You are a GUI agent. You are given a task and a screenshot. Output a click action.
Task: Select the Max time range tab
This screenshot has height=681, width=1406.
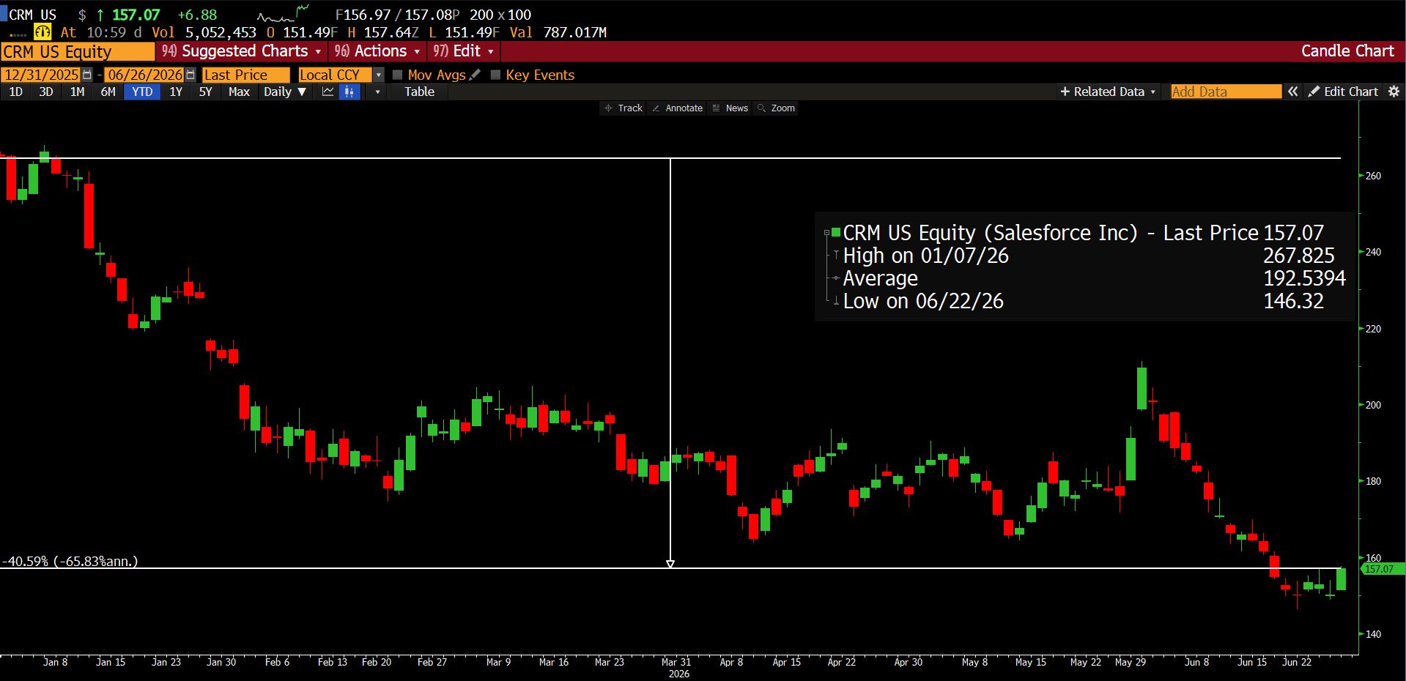coord(239,92)
